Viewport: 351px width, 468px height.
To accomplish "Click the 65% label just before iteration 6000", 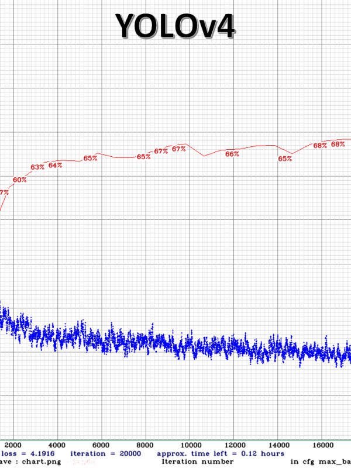I will coord(90,159).
